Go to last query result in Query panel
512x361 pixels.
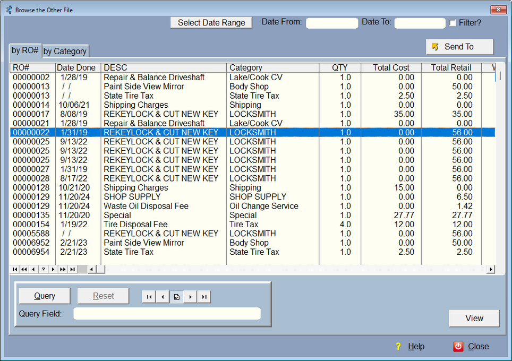[x=204, y=297]
